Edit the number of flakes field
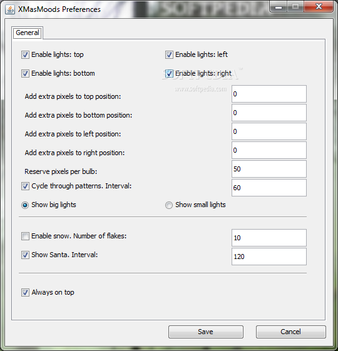The height and width of the screenshot is (351, 338). tap(269, 238)
